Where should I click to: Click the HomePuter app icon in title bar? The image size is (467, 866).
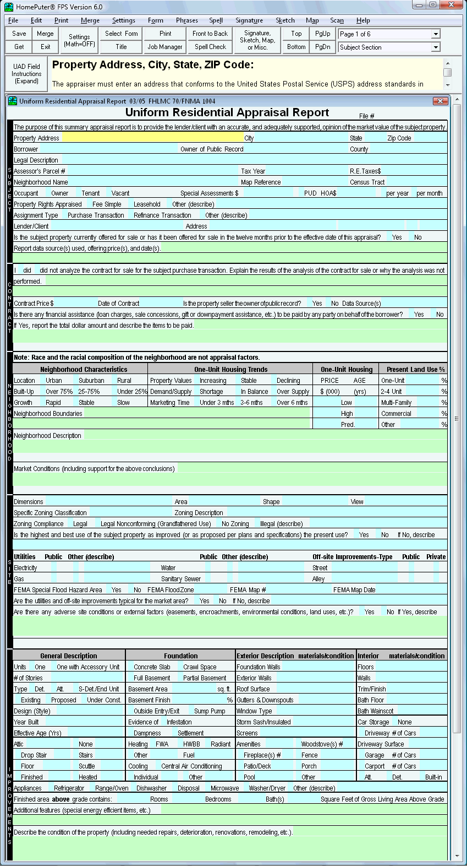[8, 7]
